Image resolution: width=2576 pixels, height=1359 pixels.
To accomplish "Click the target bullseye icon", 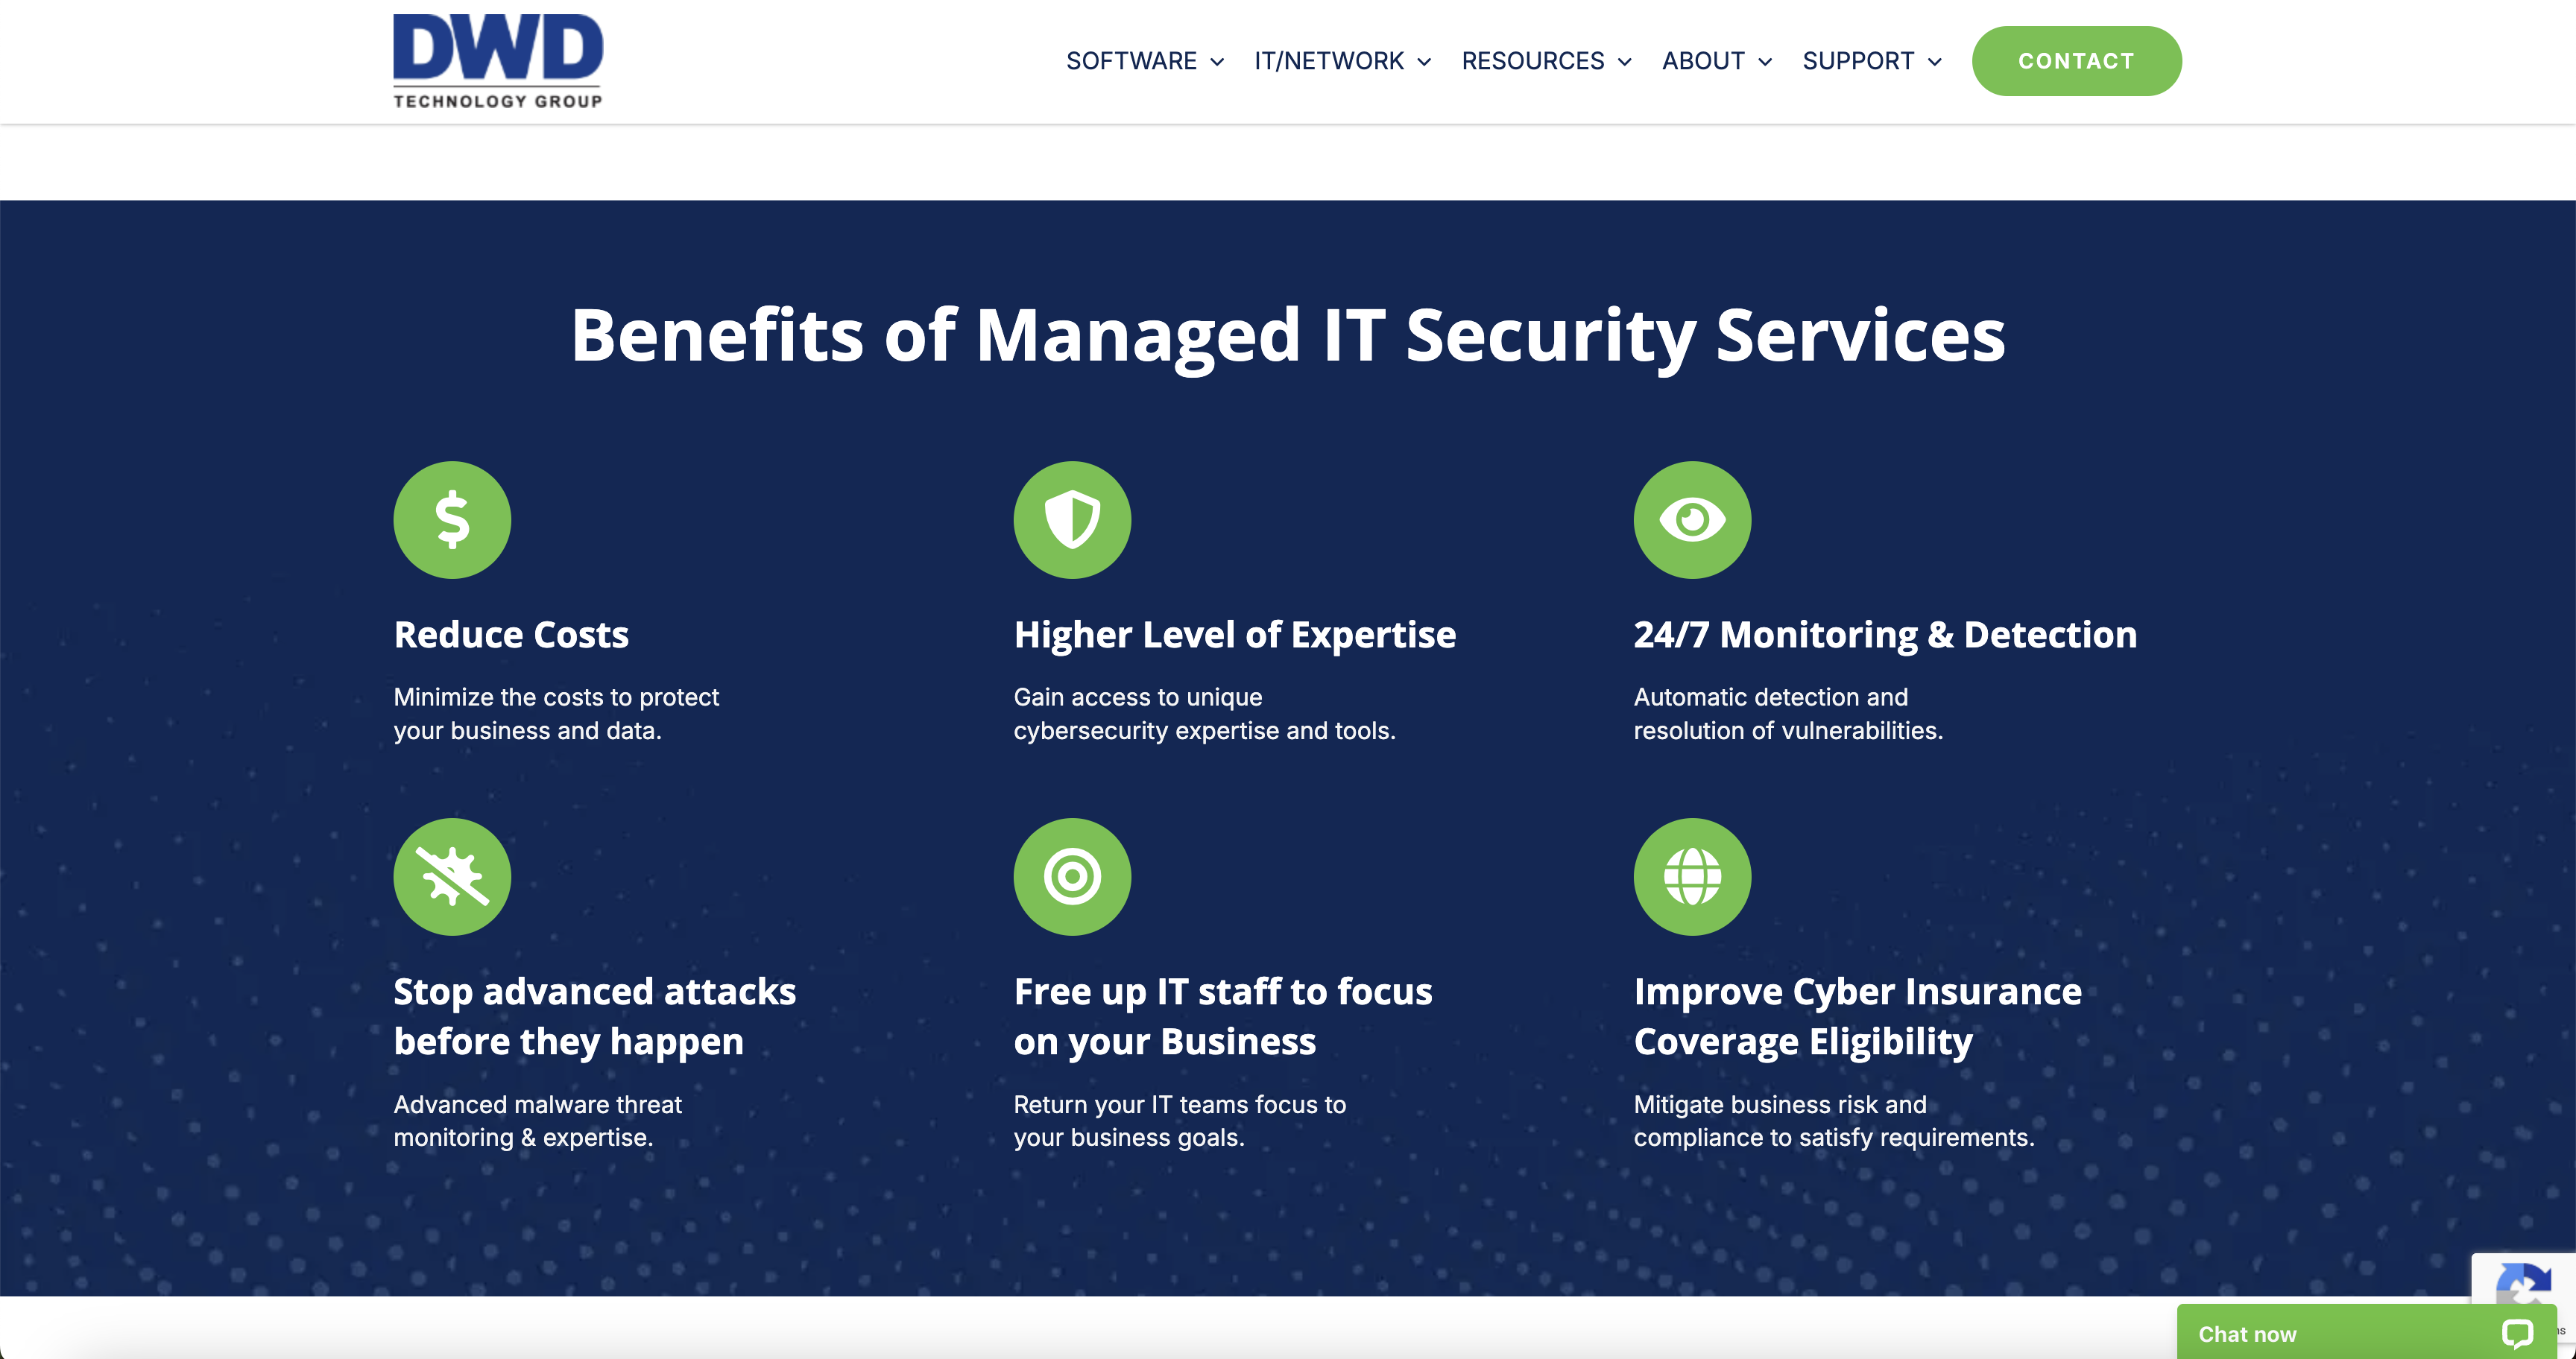I will [x=1072, y=876].
